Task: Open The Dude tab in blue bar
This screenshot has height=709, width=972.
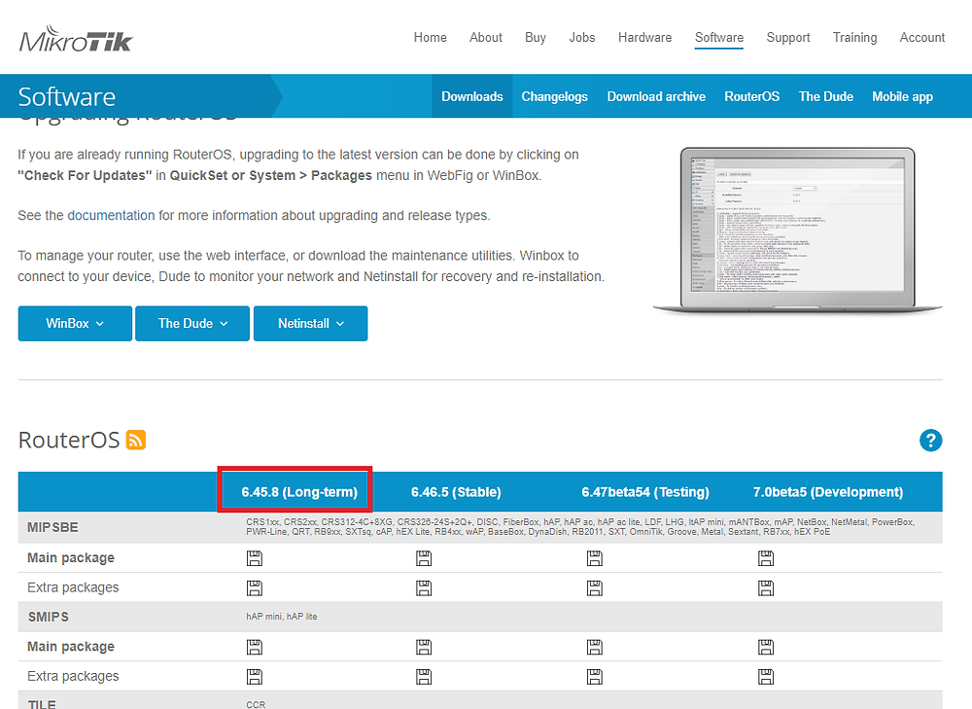Action: pos(825,96)
